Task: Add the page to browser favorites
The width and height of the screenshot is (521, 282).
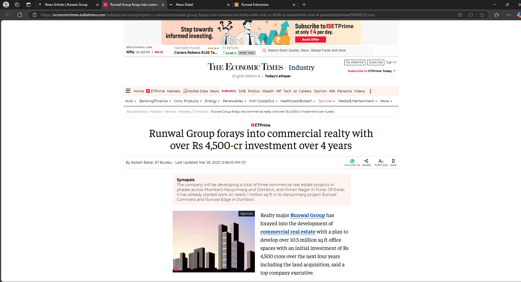Action: pyautogui.click(x=482, y=15)
